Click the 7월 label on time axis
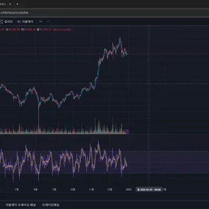Image resolution: width=209 pixels, height=209 pixels. pyautogui.click(x=17, y=190)
